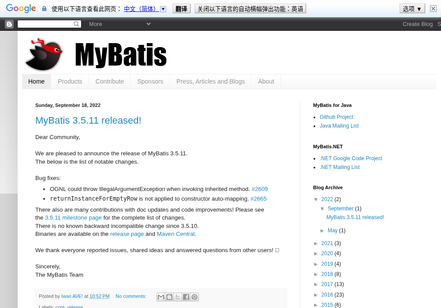Click the September archive month link
441x308 pixels.
[x=340, y=209]
